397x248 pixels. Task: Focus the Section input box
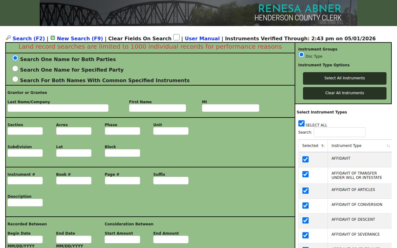pyautogui.click(x=25, y=131)
